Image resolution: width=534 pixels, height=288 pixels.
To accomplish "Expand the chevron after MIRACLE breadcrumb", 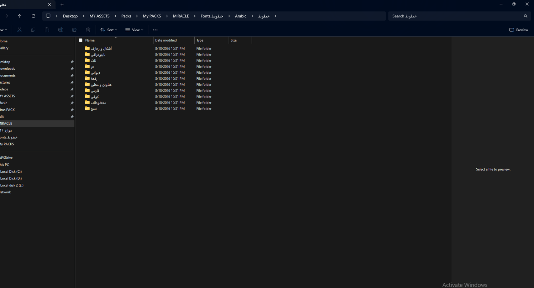I will pos(195,16).
